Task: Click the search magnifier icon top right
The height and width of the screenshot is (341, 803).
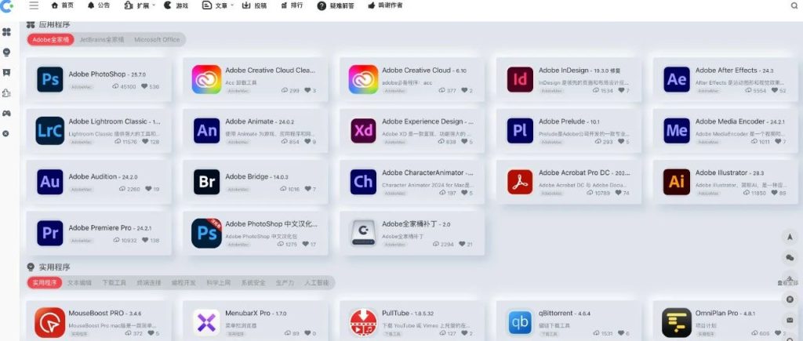Action: click(794, 5)
